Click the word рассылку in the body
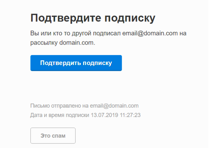This screenshot has width=216, height=148. coord(44,43)
